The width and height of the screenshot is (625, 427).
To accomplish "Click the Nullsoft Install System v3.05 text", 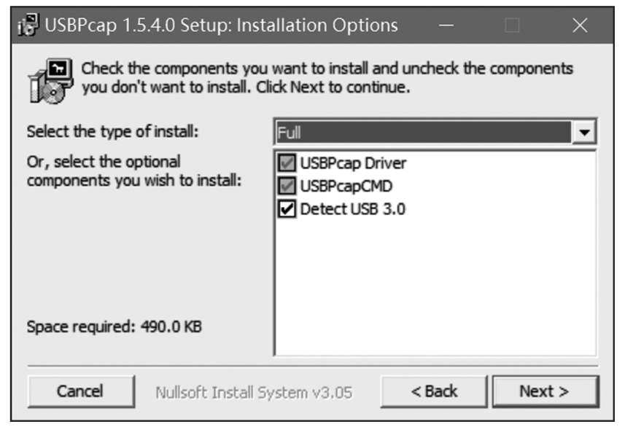I will coord(254,392).
